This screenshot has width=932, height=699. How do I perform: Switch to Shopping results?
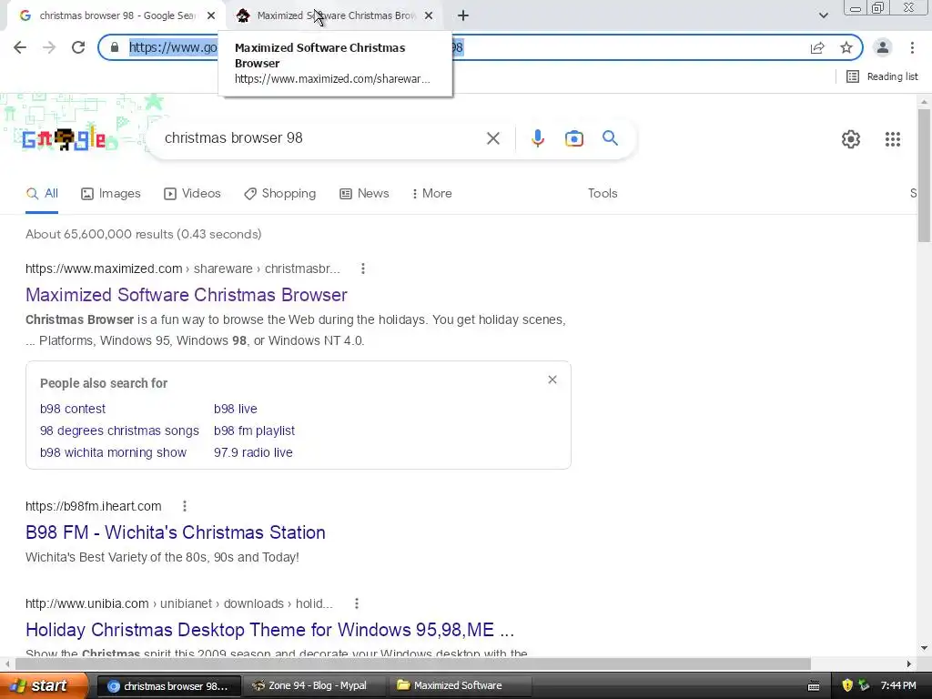pos(280,193)
